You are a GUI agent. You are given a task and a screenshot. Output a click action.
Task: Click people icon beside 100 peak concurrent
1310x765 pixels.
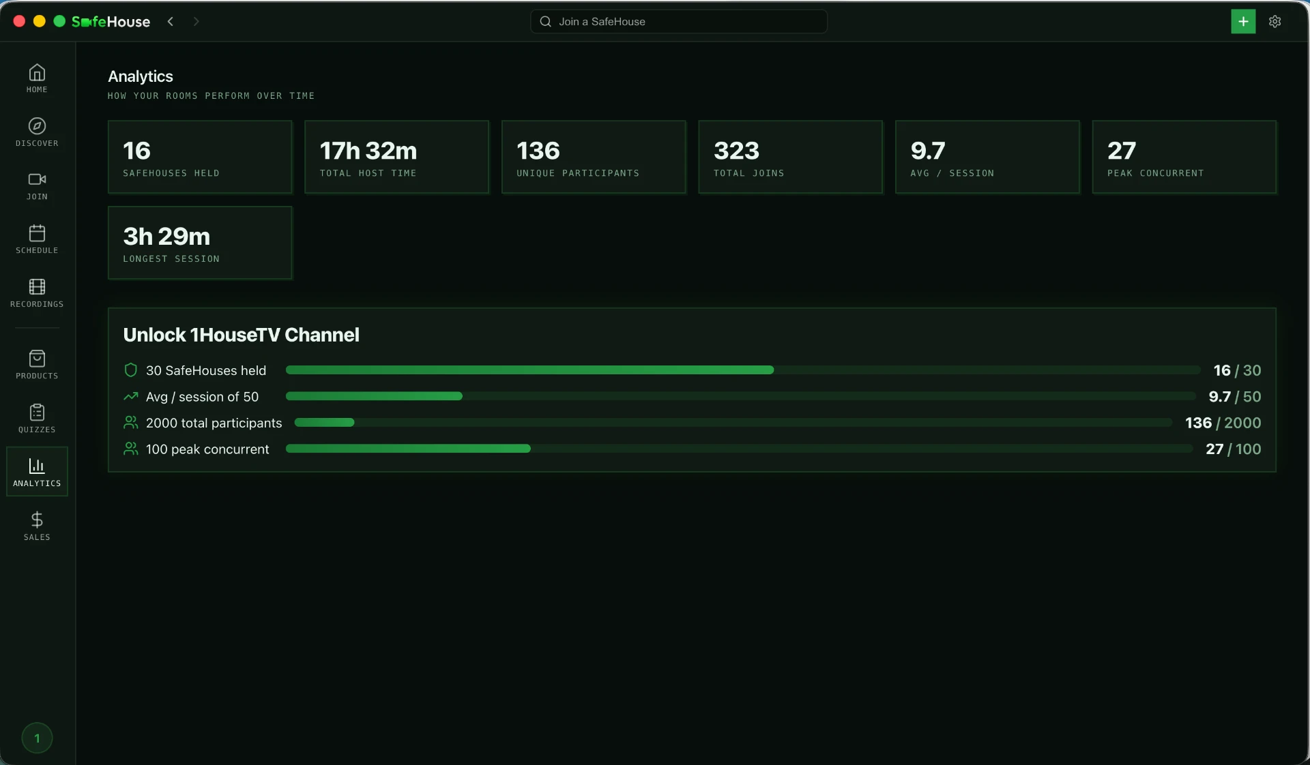pos(130,449)
